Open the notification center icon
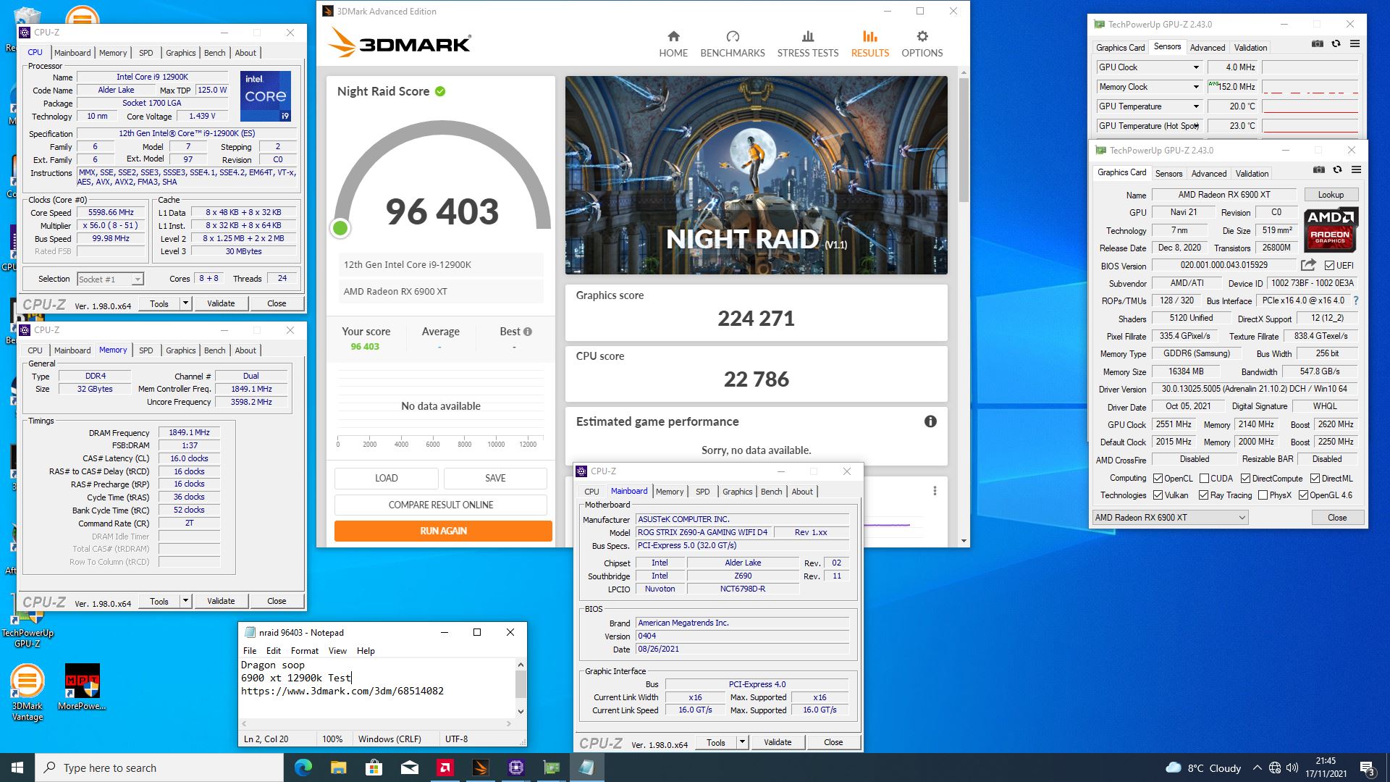This screenshot has height=782, width=1390. pos(1367,768)
